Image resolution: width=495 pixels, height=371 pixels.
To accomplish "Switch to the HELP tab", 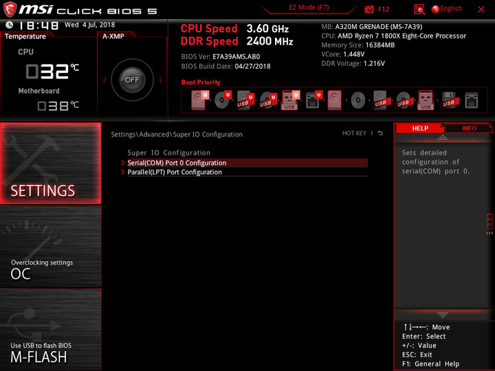I will pos(420,128).
